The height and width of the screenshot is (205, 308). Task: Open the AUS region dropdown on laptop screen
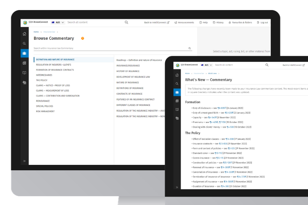205,65
